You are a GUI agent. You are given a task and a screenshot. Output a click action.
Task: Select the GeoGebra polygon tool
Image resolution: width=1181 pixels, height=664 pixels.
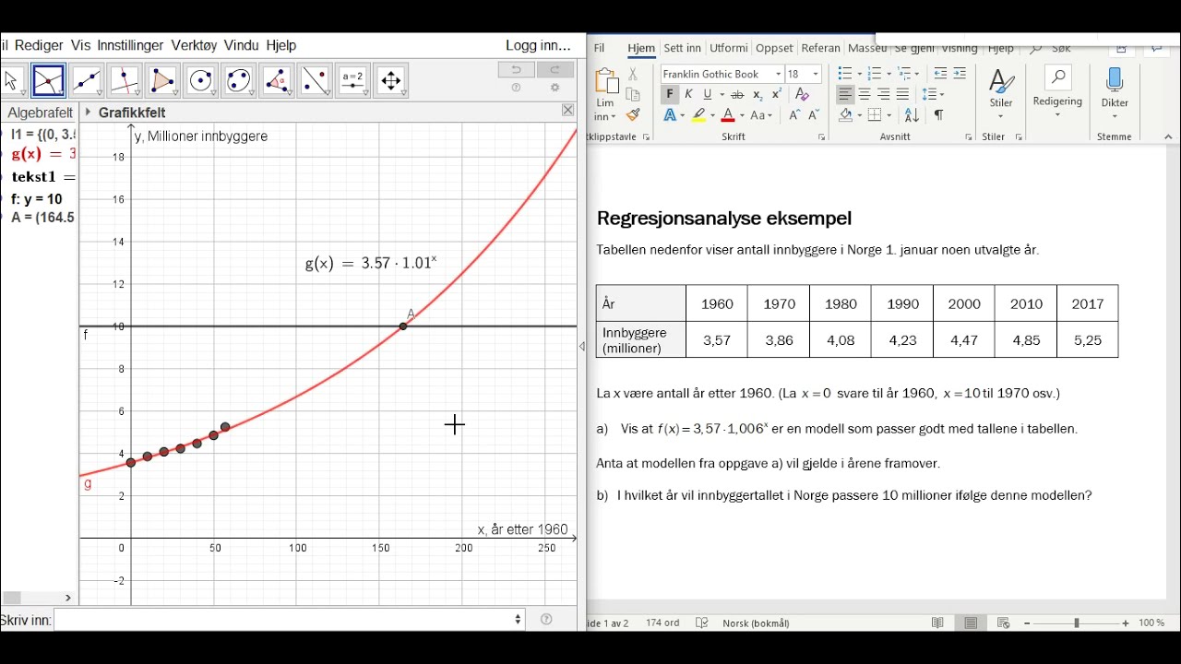(x=162, y=81)
